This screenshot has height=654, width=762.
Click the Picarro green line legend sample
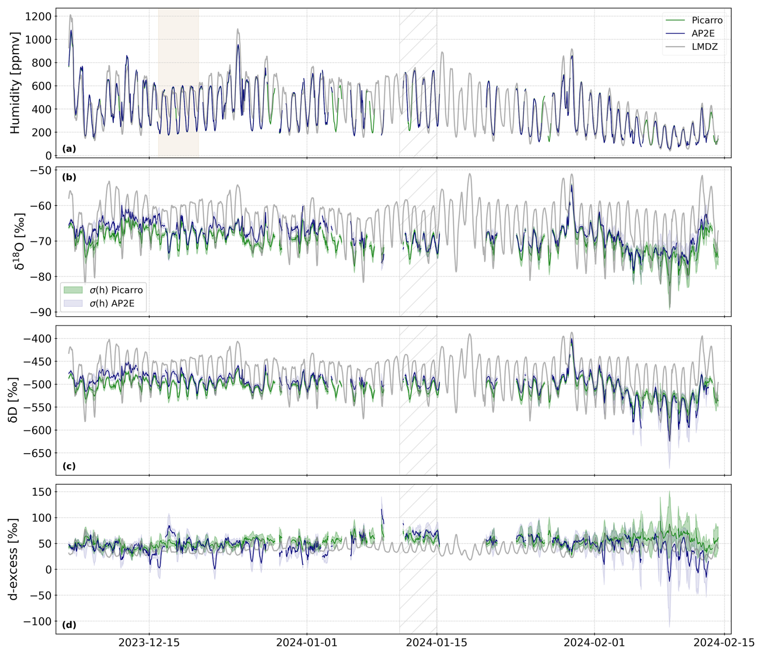(675, 20)
